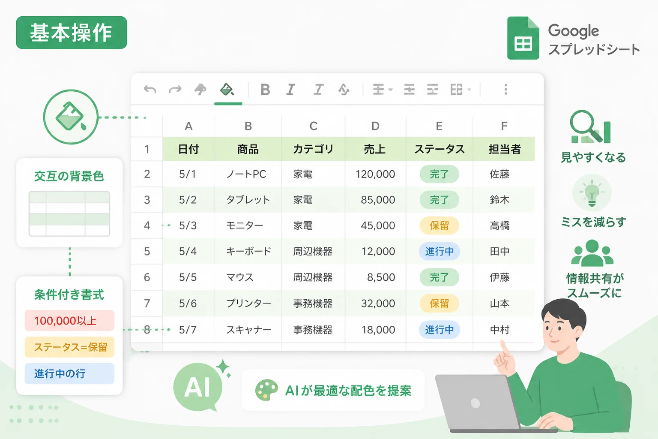Click the color palette icon
Screen dimensions: 658x439
point(266,390)
